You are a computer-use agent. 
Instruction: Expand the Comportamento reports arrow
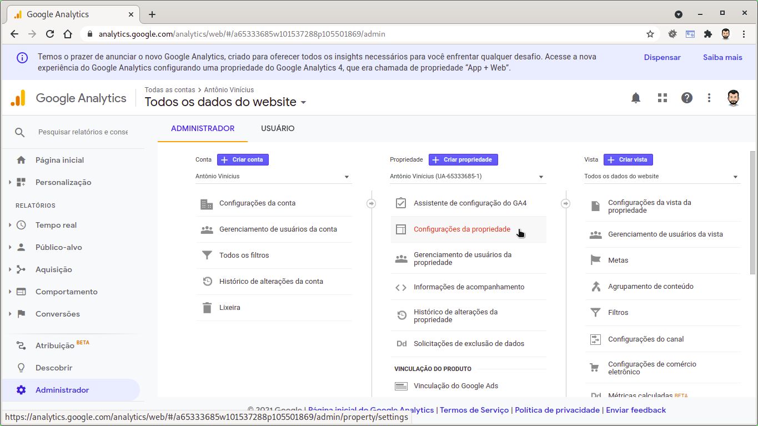pos(10,292)
